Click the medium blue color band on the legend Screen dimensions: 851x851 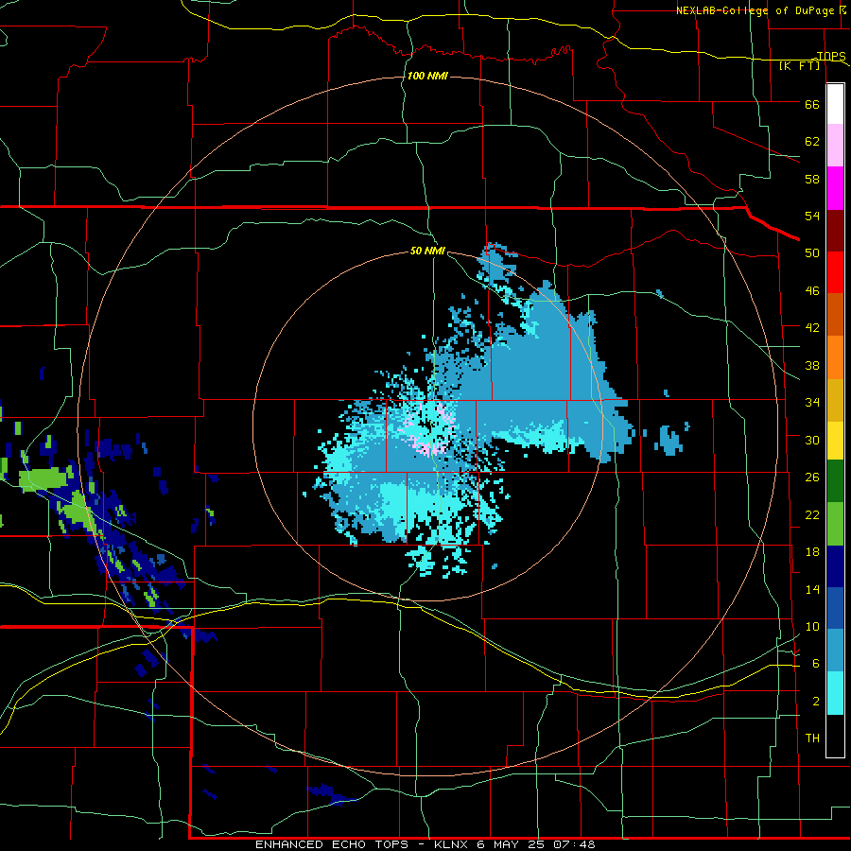pos(835,608)
